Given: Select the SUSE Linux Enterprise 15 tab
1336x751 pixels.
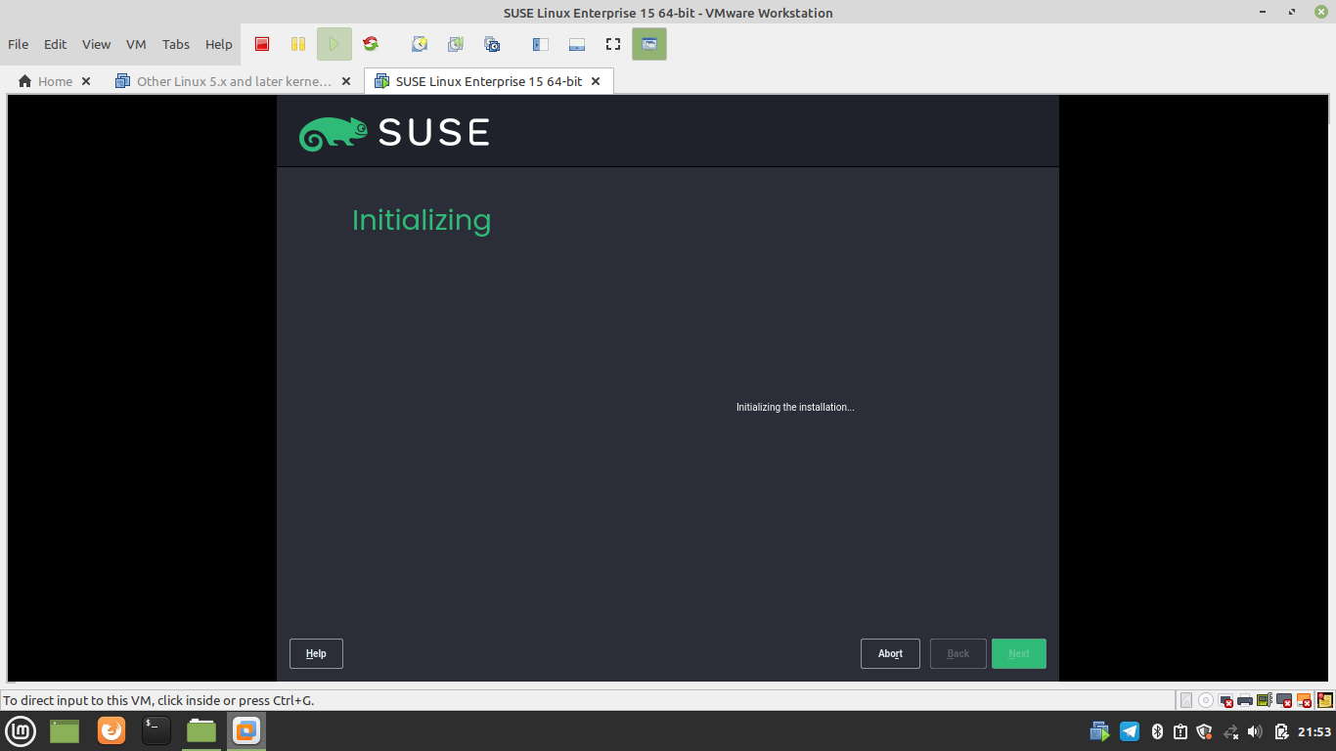Looking at the screenshot, I should (x=489, y=81).
